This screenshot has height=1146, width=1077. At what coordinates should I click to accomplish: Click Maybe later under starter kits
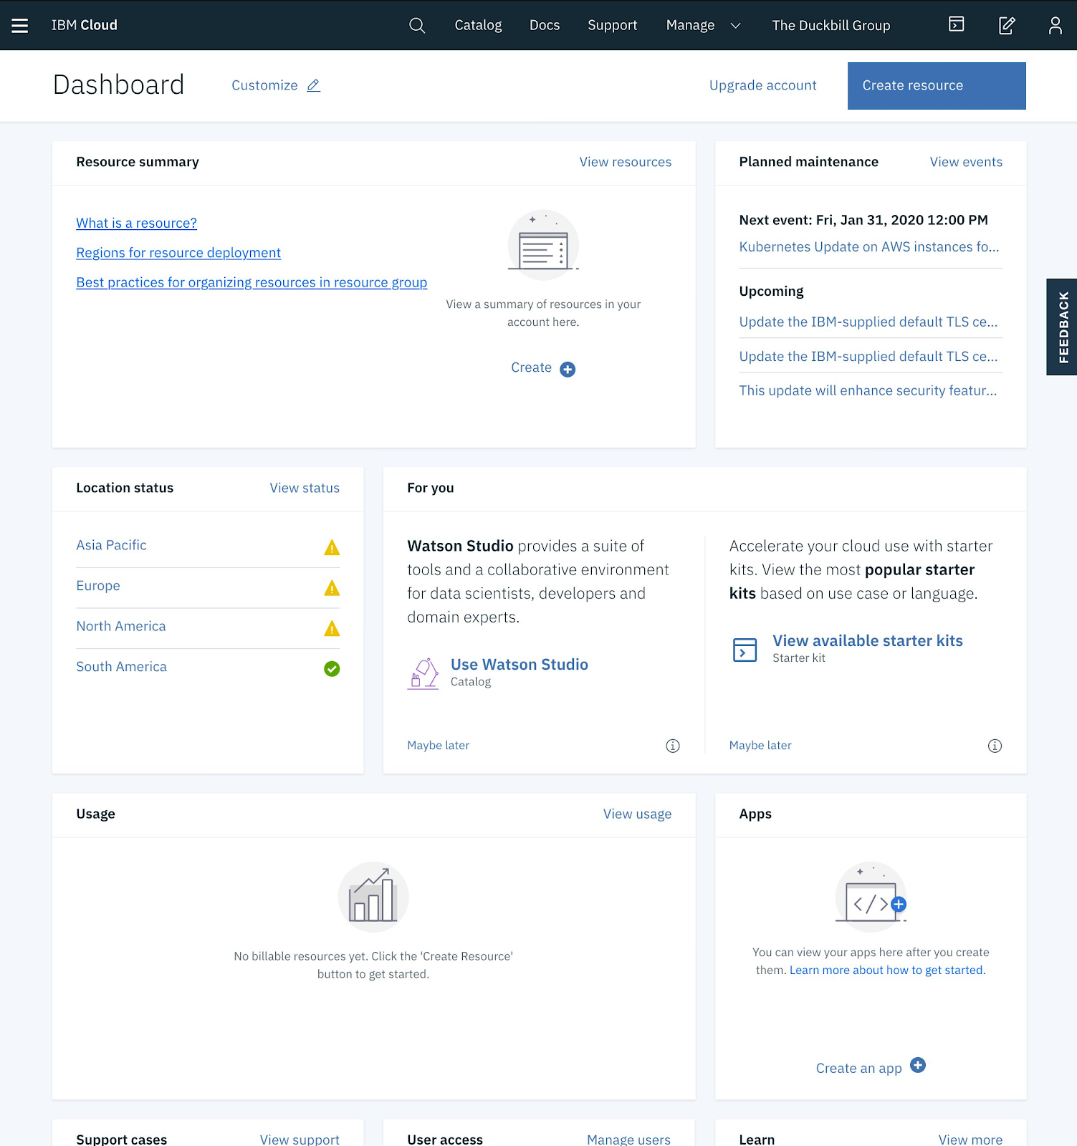pos(760,746)
